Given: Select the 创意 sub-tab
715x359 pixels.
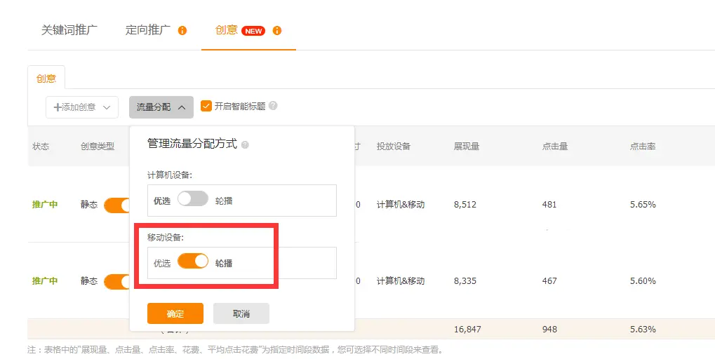Looking at the screenshot, I should 46,79.
